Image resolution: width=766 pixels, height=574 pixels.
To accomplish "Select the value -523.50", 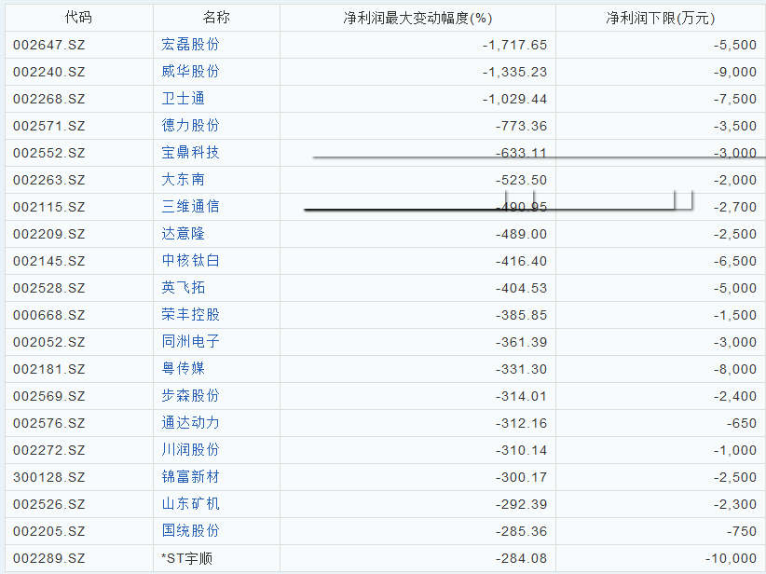I will [x=521, y=180].
